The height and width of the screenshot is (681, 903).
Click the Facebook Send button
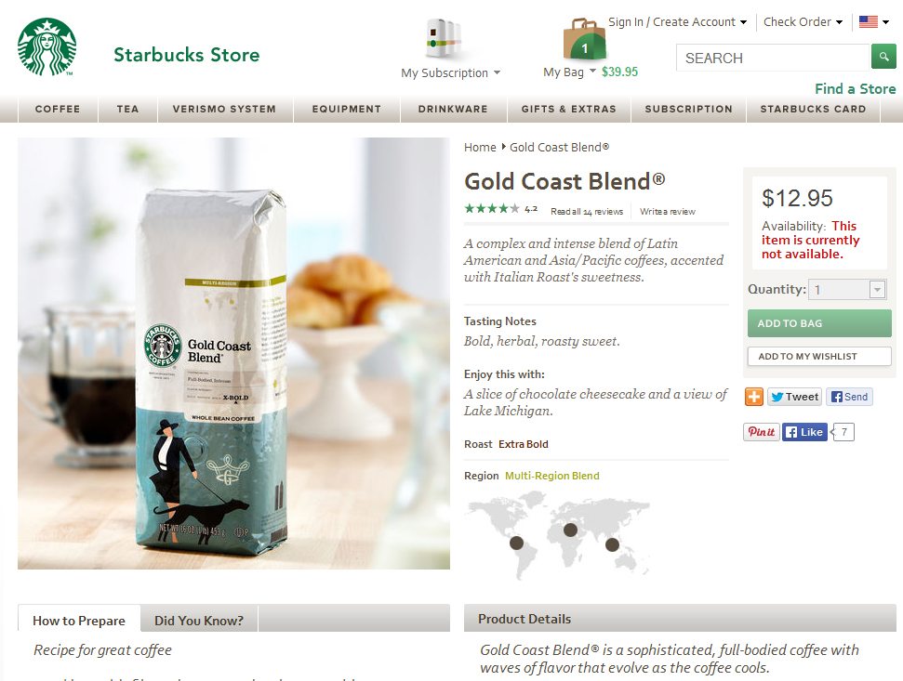[x=849, y=397]
